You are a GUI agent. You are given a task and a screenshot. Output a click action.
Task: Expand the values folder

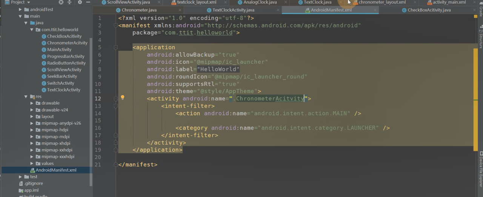coord(32,163)
